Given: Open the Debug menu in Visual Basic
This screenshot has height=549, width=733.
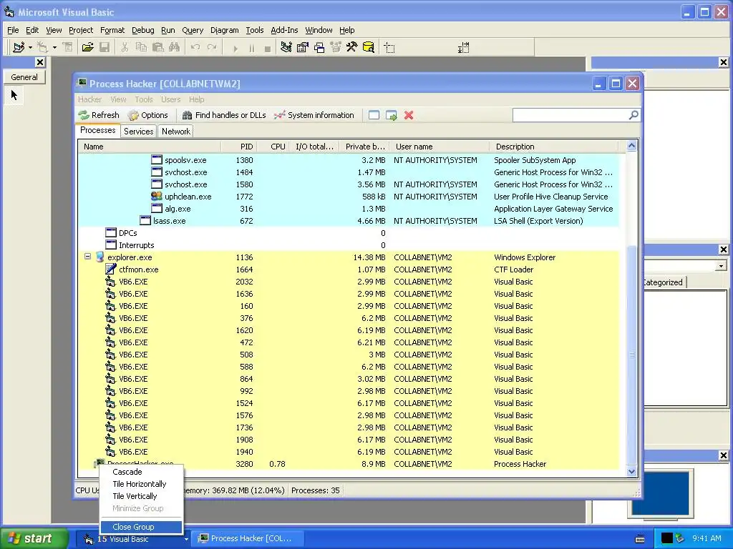Looking at the screenshot, I should click(142, 30).
